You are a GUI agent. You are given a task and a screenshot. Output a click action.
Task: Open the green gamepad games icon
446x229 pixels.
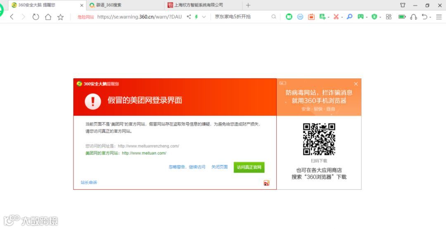pos(361,17)
